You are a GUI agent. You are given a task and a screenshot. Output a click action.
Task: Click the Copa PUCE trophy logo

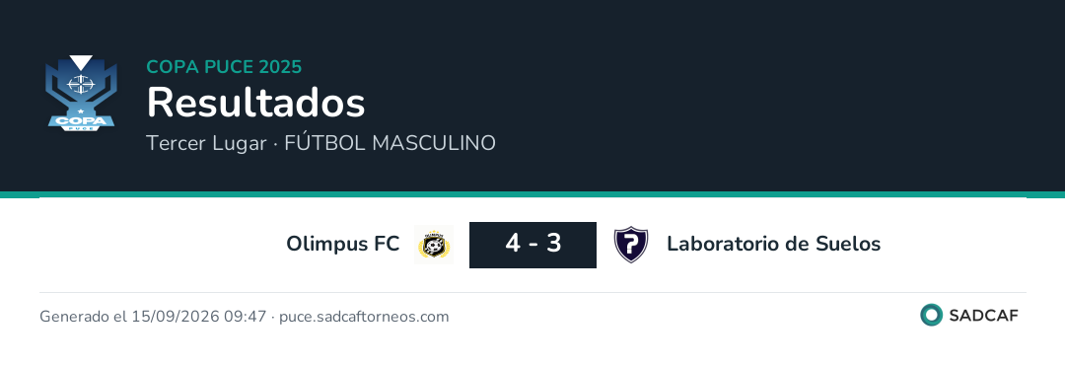point(81,94)
